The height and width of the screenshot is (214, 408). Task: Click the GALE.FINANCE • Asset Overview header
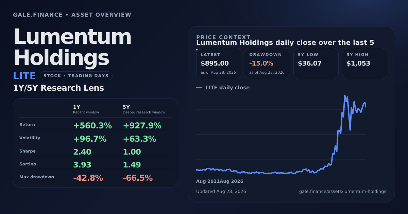click(x=72, y=15)
